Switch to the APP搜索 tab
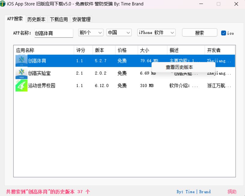 [15, 19]
